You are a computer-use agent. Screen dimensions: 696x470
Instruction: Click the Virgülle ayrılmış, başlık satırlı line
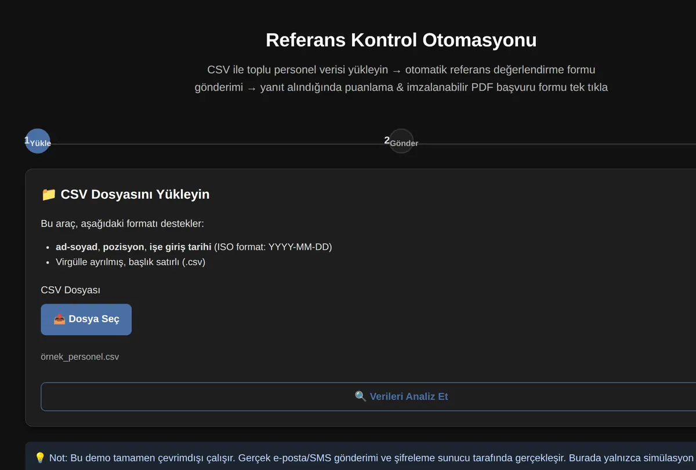[x=130, y=262]
